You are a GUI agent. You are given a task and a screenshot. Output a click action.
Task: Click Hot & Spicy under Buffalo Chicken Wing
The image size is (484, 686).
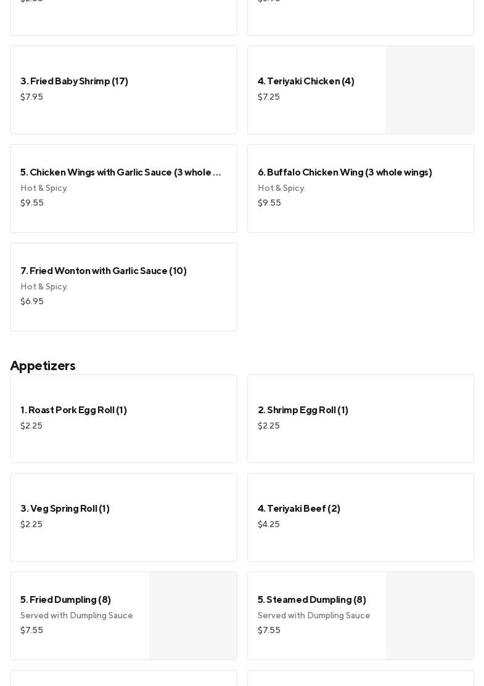[x=281, y=188]
